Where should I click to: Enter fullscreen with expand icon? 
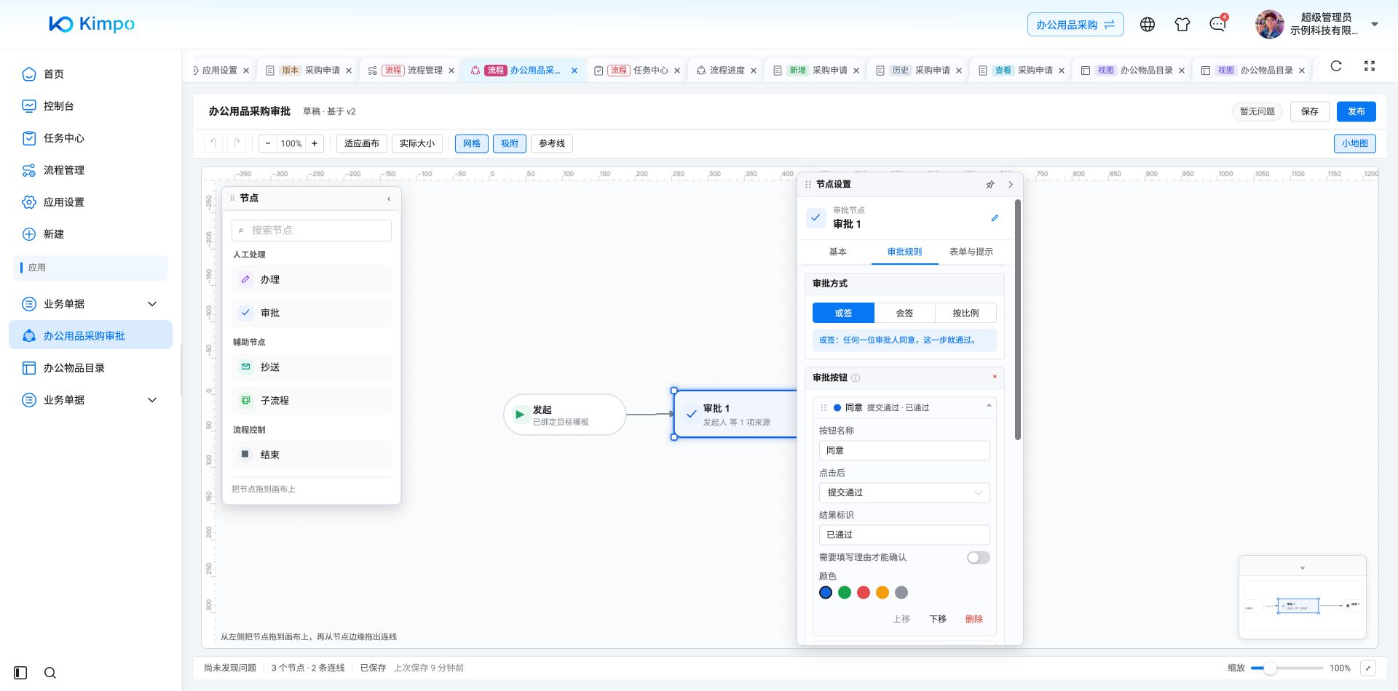[1370, 66]
